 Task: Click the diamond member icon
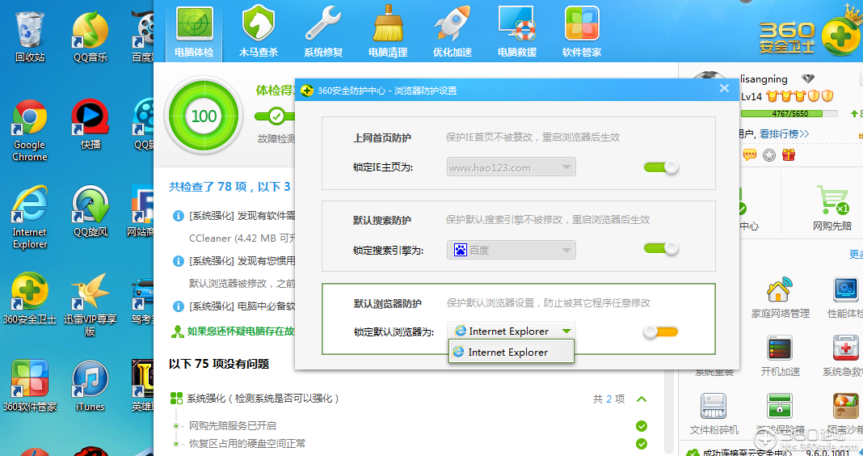[807, 78]
